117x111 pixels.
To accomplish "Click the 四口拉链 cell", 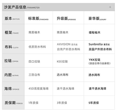I will 34,62.
